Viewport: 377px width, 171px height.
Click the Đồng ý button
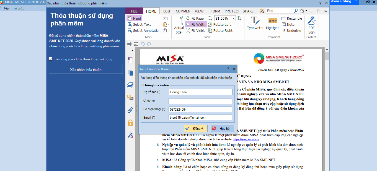196,128
